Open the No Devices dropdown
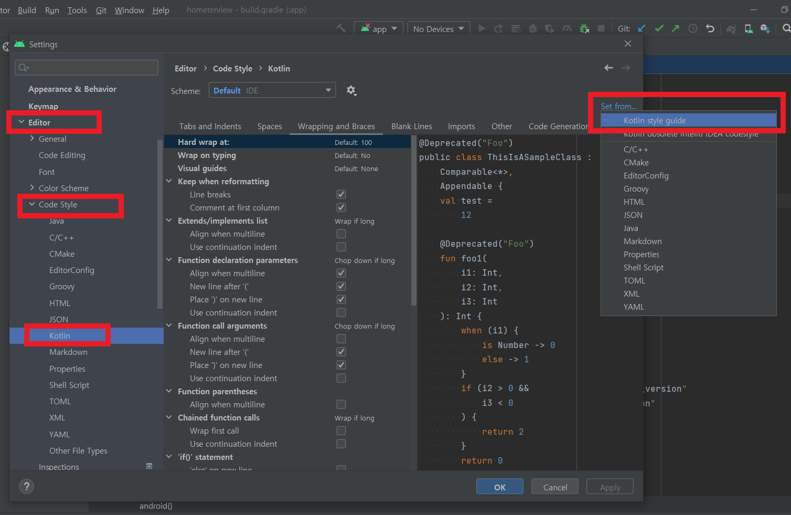 click(x=439, y=29)
